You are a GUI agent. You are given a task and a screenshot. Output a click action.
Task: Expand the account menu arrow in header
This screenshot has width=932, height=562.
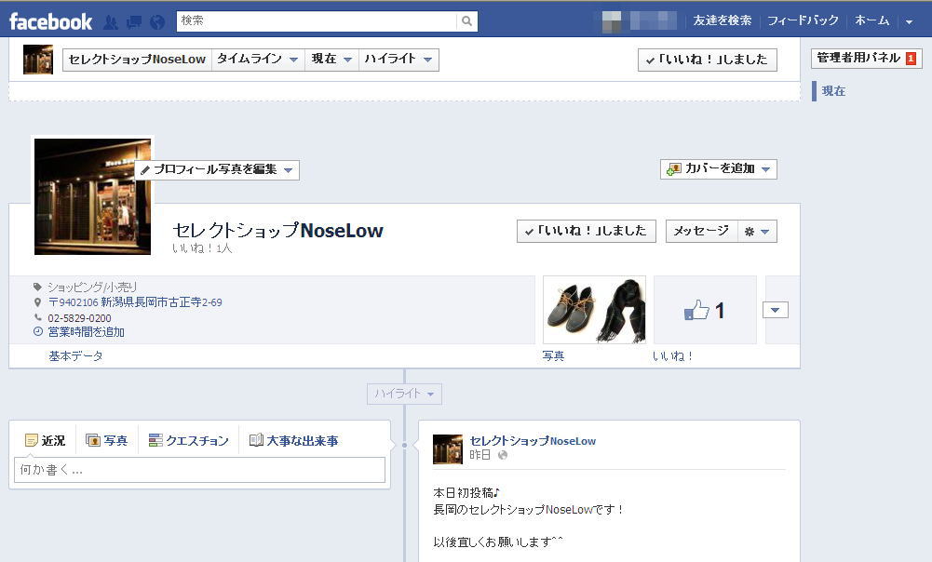909,22
